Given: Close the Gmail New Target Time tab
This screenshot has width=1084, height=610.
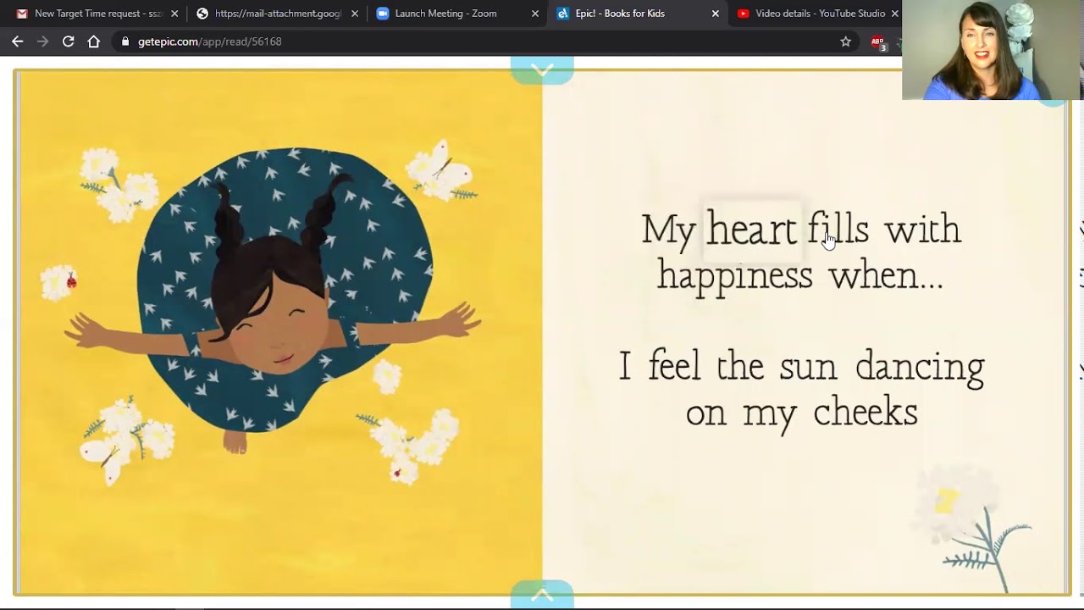Looking at the screenshot, I should pyautogui.click(x=174, y=14).
